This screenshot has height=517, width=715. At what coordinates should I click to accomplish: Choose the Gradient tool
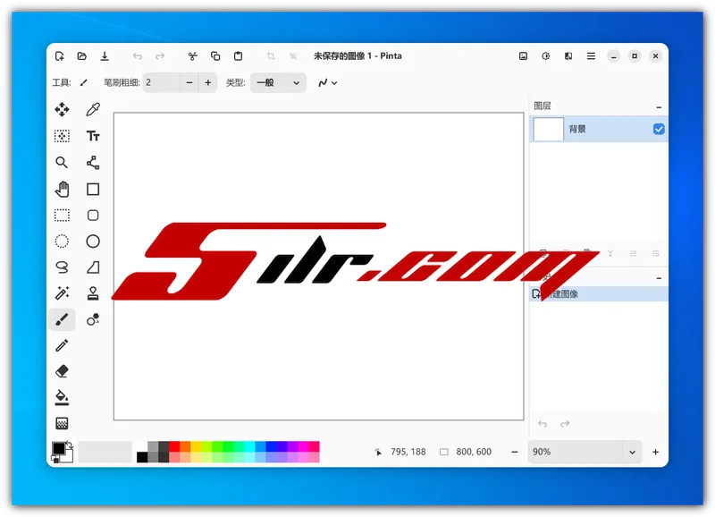pos(62,423)
